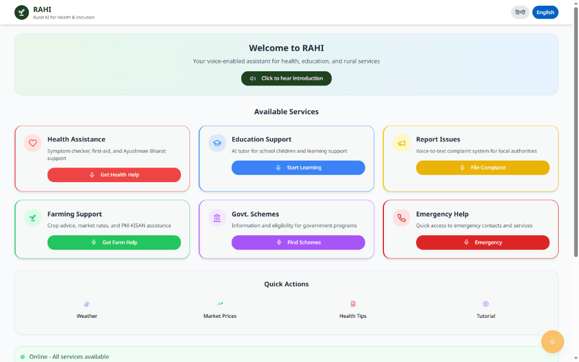Click the RAHI sprout logo in header
Viewport: 579px width, 362px height.
click(21, 12)
